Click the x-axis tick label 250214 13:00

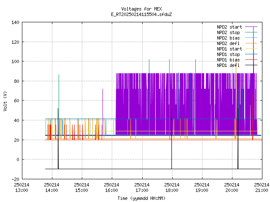[x=22, y=188]
